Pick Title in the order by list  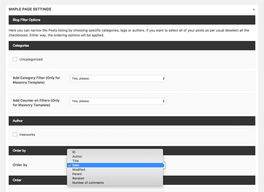76,161
